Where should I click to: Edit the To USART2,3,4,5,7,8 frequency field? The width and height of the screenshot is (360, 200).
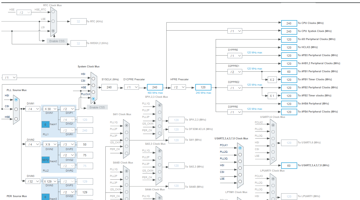point(289,166)
